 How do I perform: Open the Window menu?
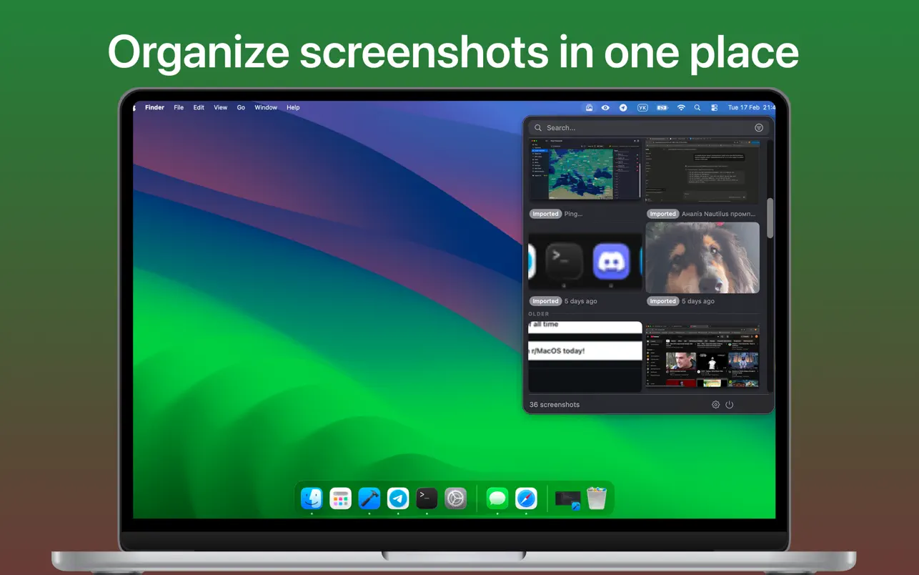coord(266,108)
